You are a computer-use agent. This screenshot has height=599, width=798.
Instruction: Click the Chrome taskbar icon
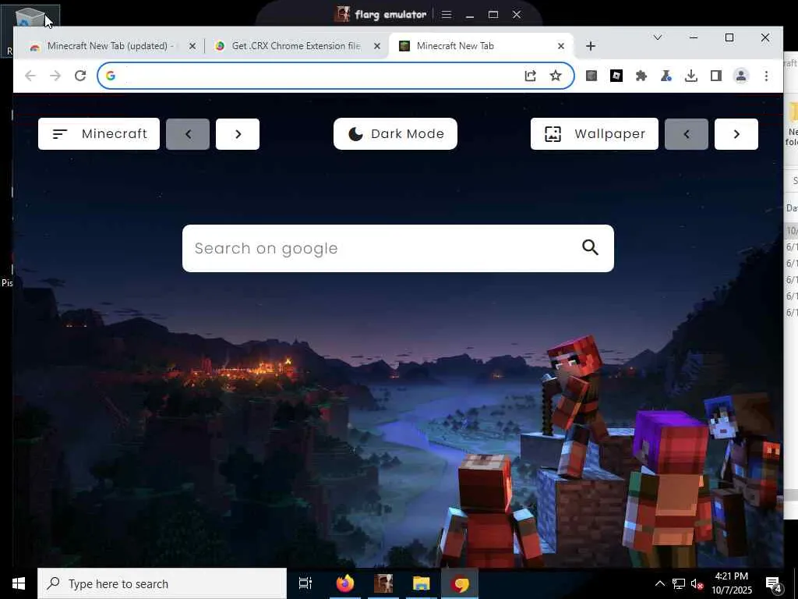pos(460,583)
